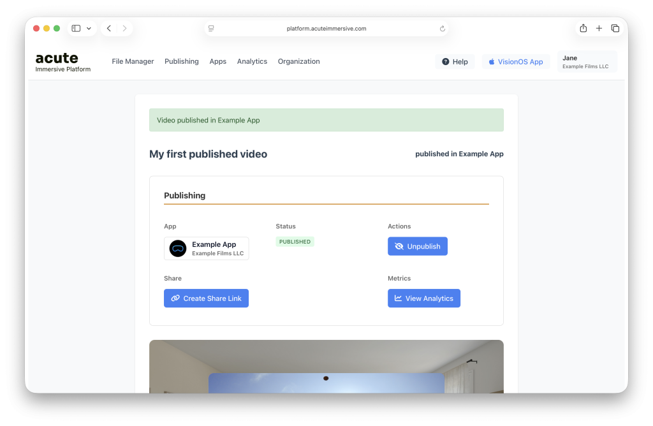Image resolution: width=653 pixels, height=426 pixels.
Task: Click the platform.acuteimmersive.com address field
Action: coord(326,29)
